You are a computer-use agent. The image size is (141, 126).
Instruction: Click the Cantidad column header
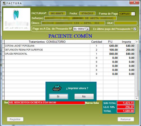[96, 42]
